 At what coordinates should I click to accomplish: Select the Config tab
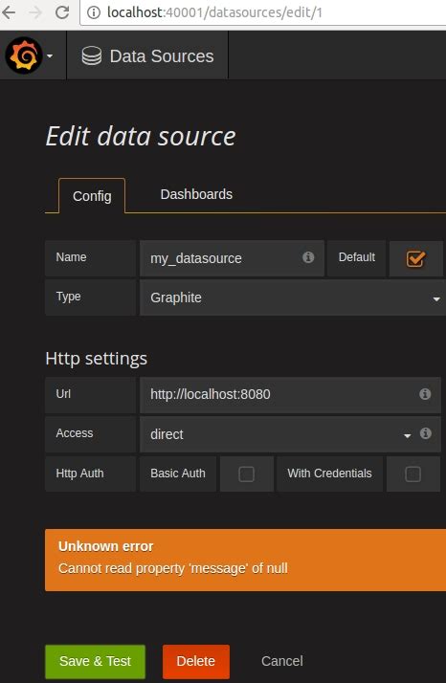[x=92, y=196]
